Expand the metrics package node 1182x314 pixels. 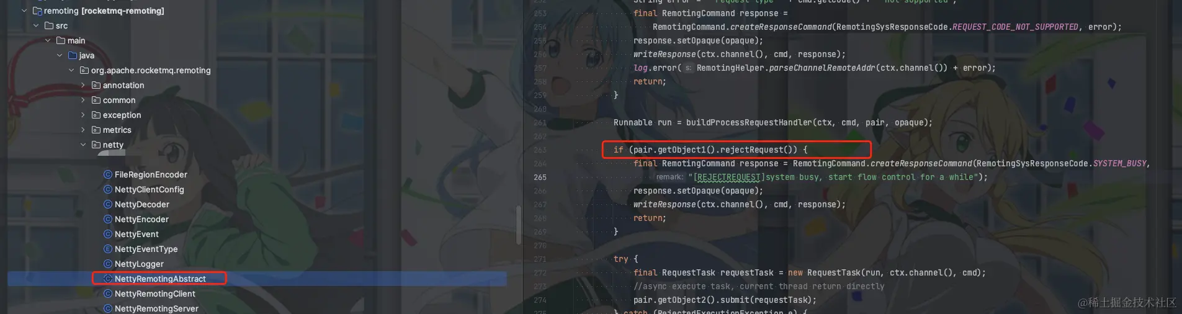pyautogui.click(x=83, y=130)
